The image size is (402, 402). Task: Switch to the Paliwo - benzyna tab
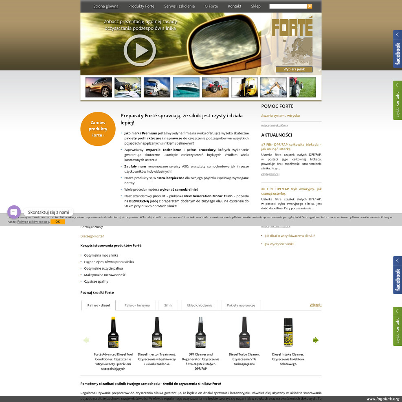coord(137,305)
